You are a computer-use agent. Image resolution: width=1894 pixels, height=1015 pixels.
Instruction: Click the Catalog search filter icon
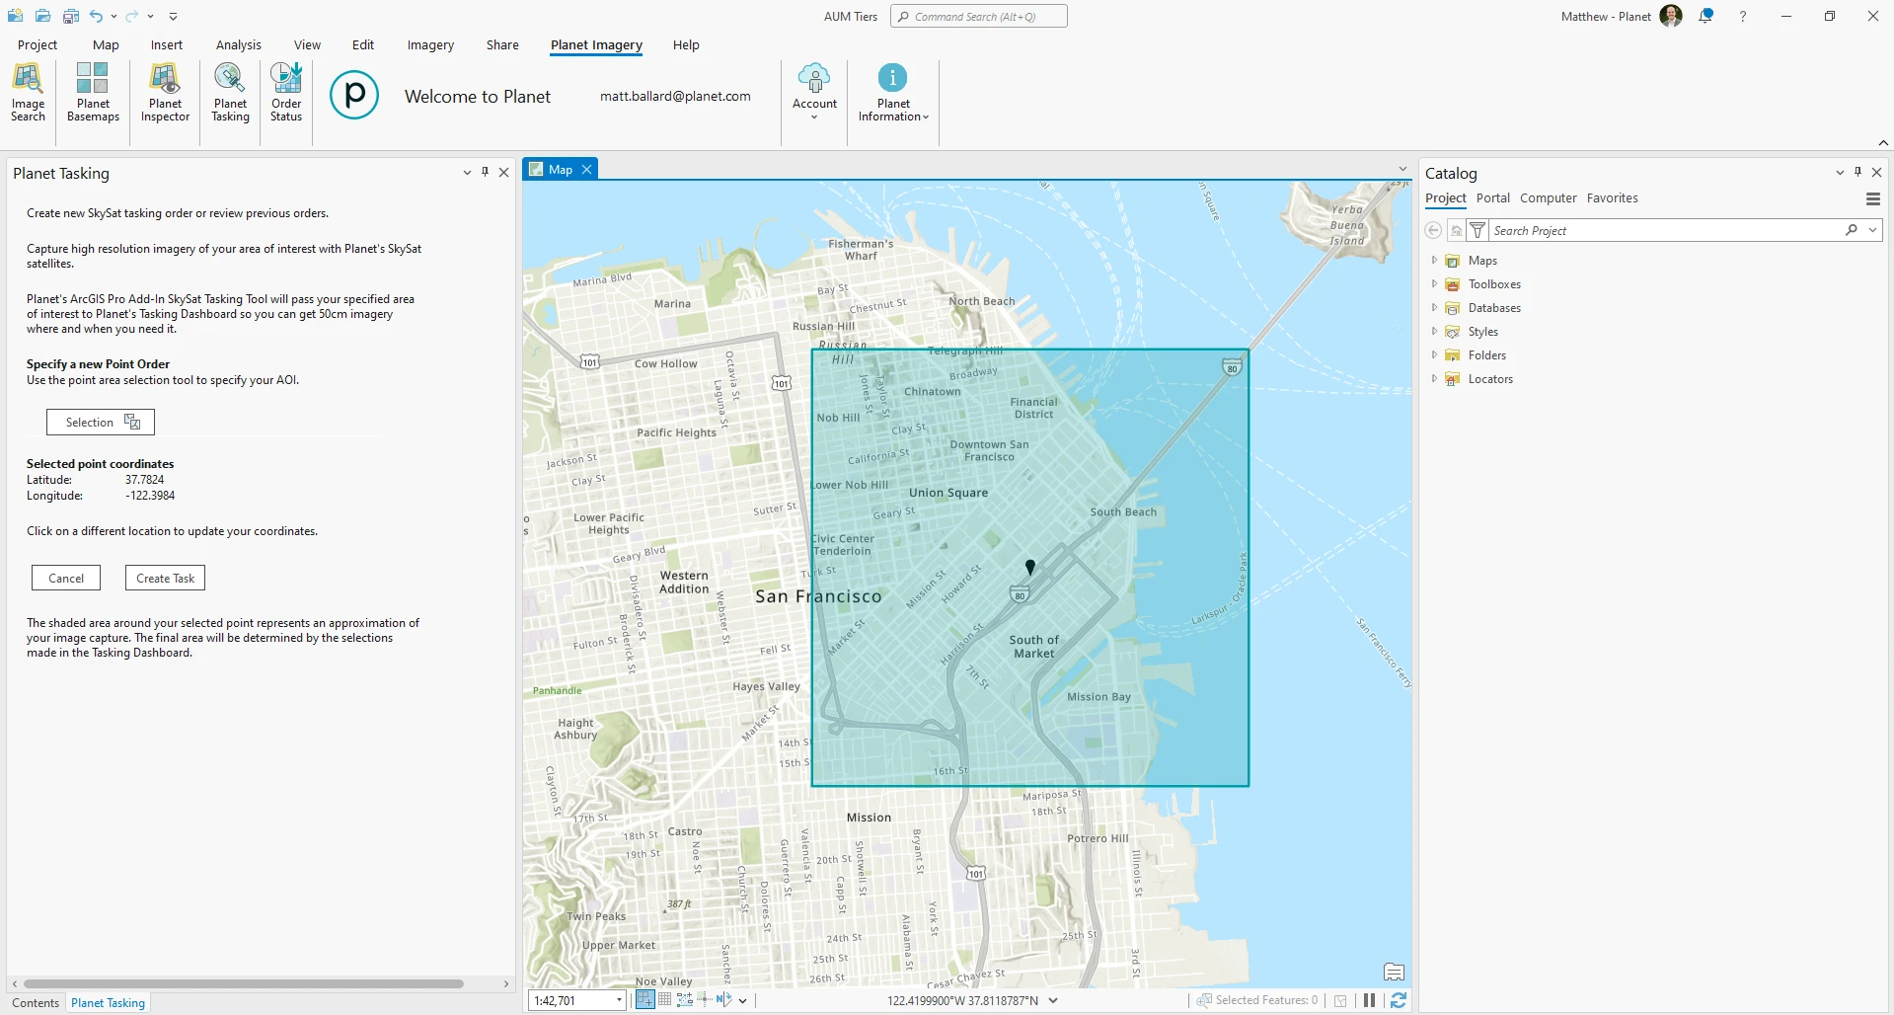pos(1477,230)
